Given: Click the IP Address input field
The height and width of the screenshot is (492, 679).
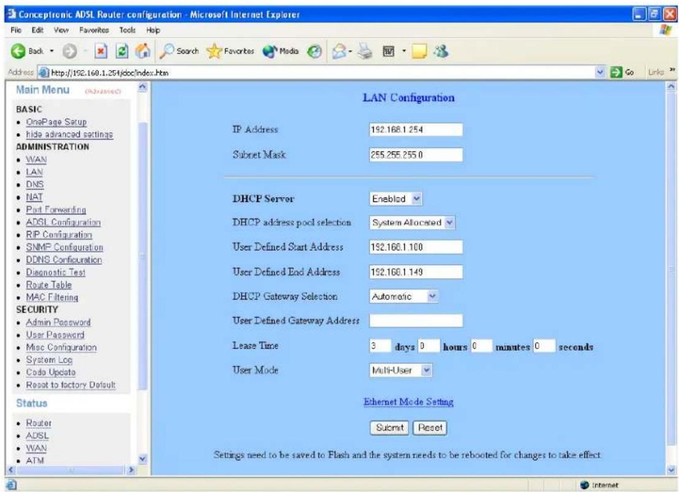Looking at the screenshot, I should pyautogui.click(x=416, y=130).
